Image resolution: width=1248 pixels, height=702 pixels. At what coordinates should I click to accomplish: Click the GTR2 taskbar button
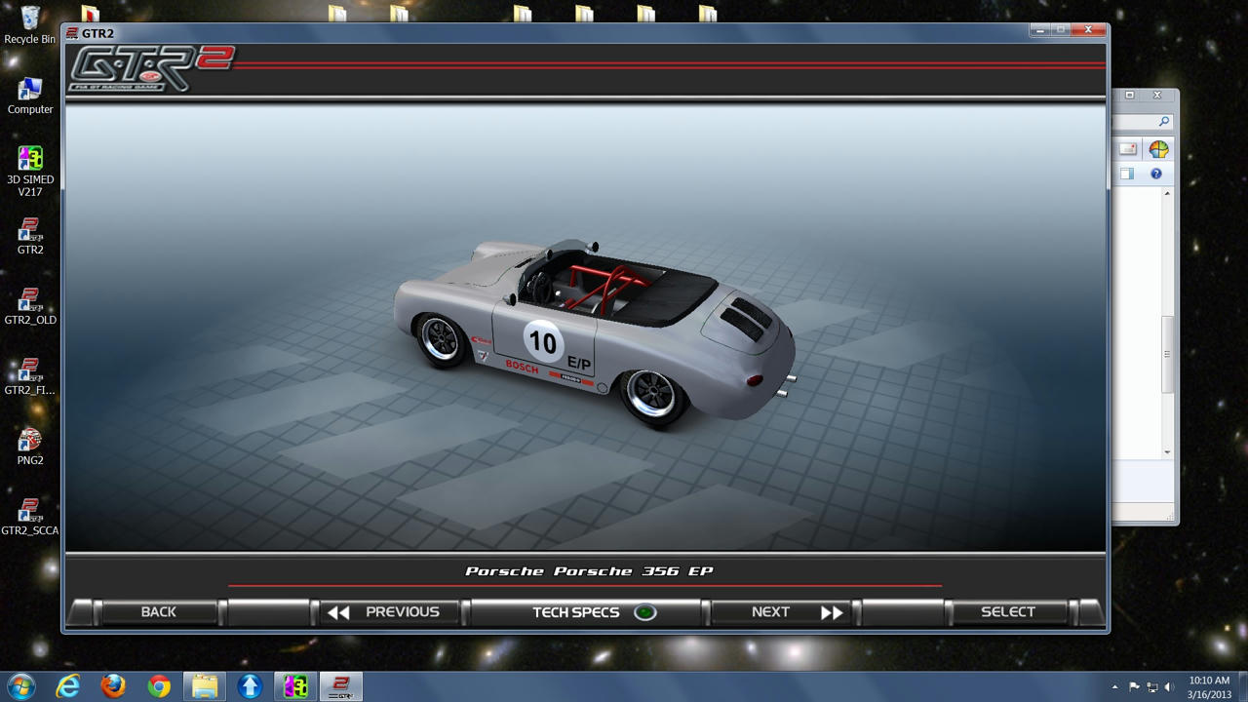tap(341, 686)
